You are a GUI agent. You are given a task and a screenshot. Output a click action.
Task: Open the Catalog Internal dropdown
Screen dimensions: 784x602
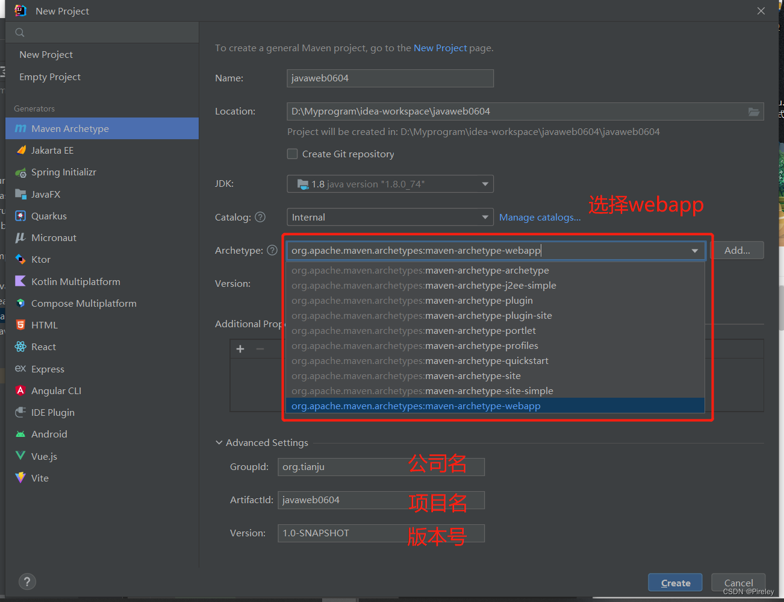click(x=390, y=217)
